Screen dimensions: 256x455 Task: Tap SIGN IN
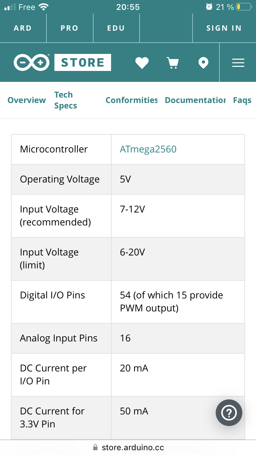tap(224, 28)
